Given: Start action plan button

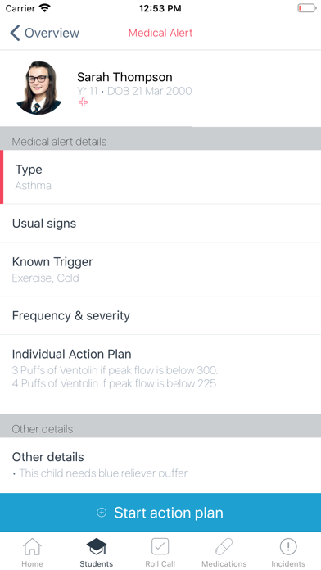Looking at the screenshot, I should [160, 513].
